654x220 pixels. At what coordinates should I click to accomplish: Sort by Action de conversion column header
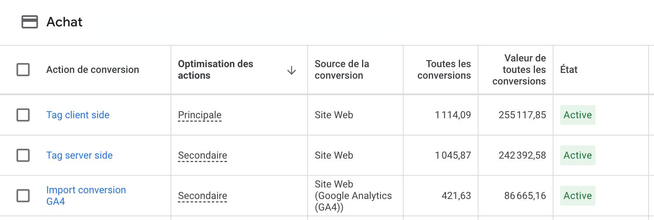(93, 70)
